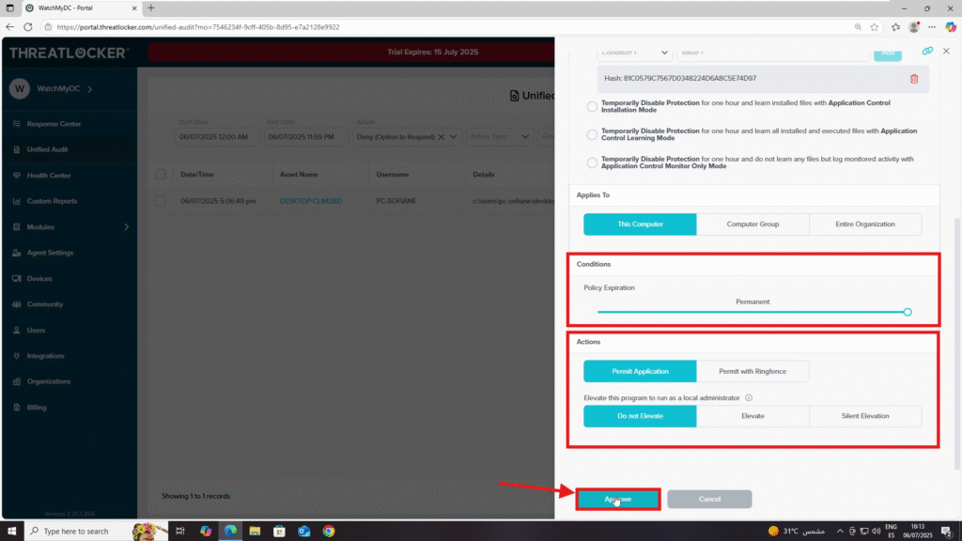Click the Billing sidebar icon

pos(17,408)
